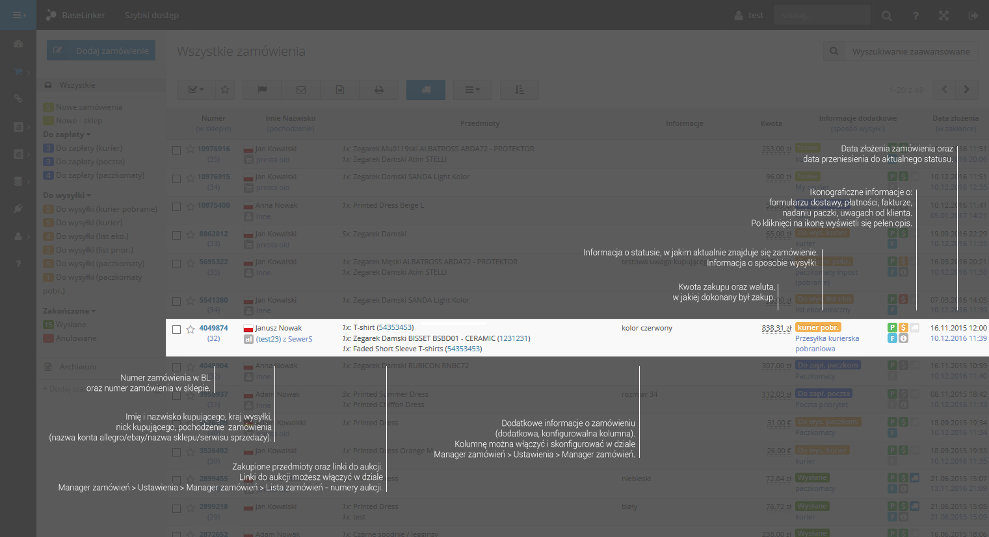
Task: Click the magnifier beside Wyszukiwanie zaawansowane
Action: [x=834, y=51]
